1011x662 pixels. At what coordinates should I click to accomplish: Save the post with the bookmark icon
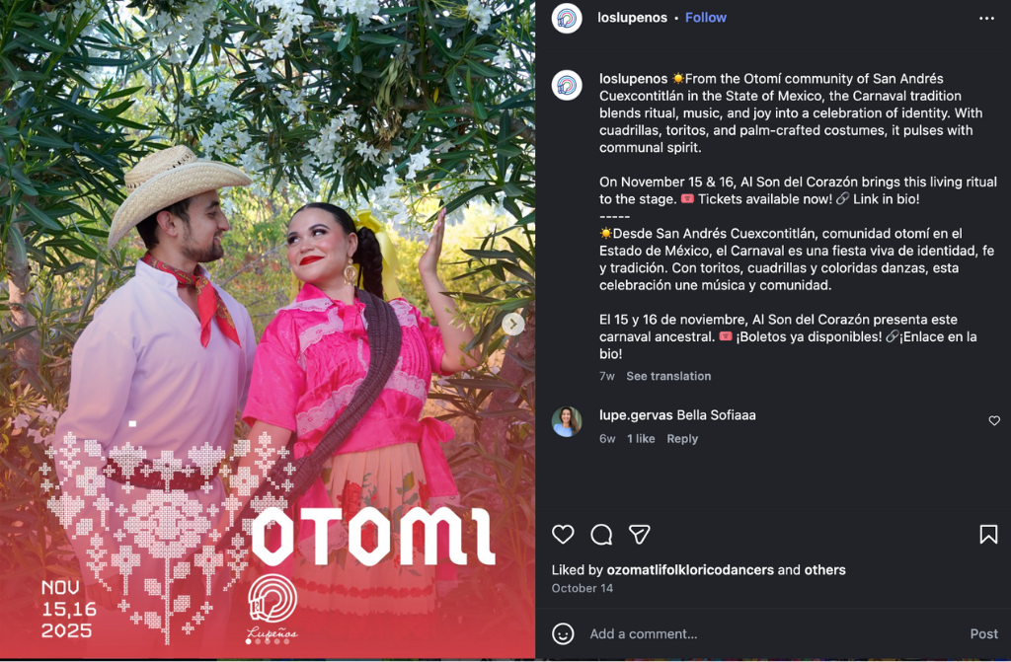tap(988, 535)
